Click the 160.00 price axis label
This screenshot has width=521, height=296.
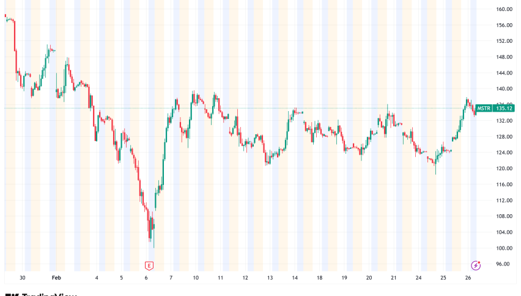(x=504, y=9)
